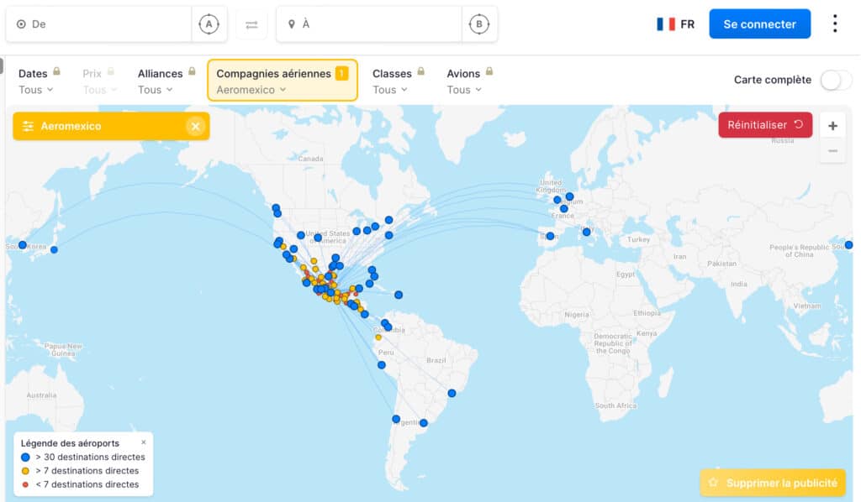Image resolution: width=861 pixels, height=502 pixels.
Task: Click the Se connecter button
Action: (x=759, y=24)
